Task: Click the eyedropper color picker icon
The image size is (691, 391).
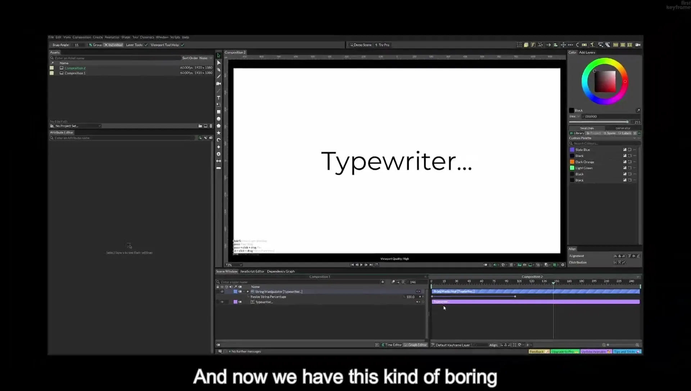Action: [x=638, y=110]
